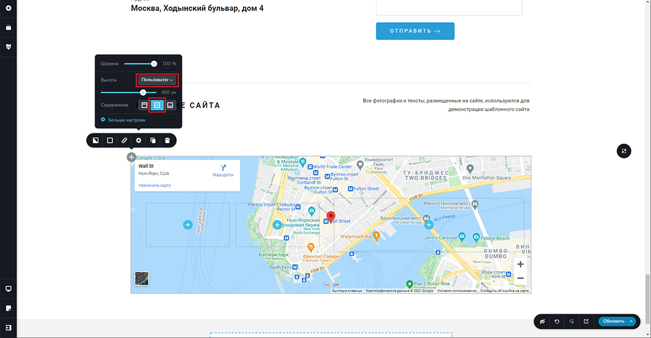Click the contrast background icon in block toolbar
This screenshot has width=651, height=338.
pyautogui.click(x=95, y=140)
